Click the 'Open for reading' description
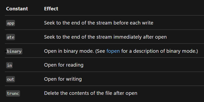Screen dimensions: 204x102 tap(64, 65)
